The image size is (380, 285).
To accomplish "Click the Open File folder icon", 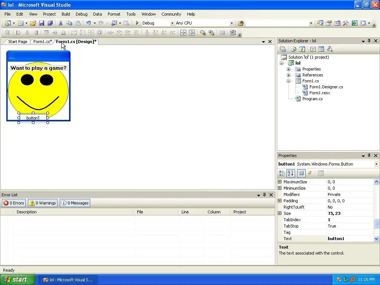I will (33, 23).
